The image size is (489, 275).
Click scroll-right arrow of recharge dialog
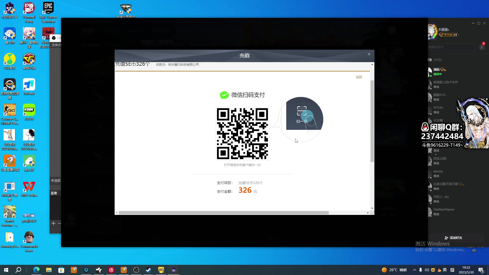point(368,213)
